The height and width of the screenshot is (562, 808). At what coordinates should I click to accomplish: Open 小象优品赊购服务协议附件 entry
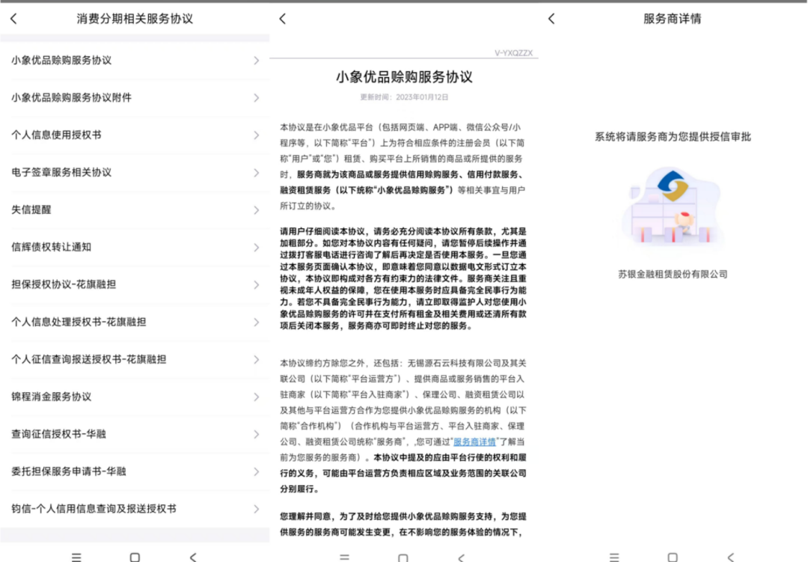[135, 97]
